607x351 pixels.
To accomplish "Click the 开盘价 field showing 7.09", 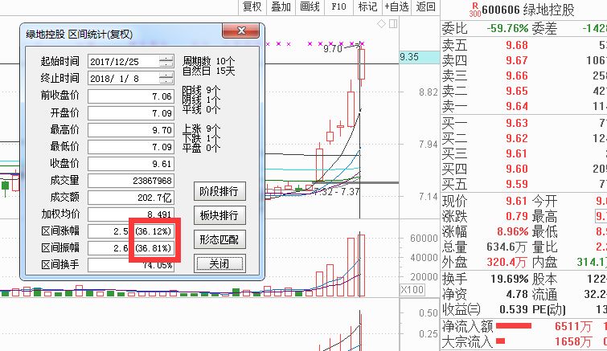I will (x=131, y=113).
